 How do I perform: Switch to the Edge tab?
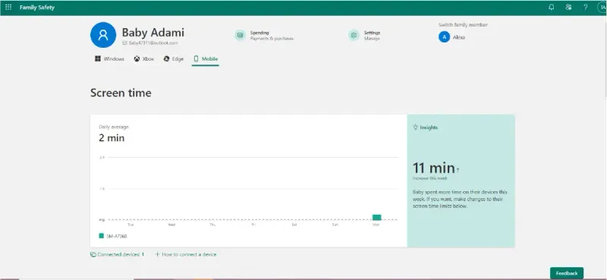[174, 59]
